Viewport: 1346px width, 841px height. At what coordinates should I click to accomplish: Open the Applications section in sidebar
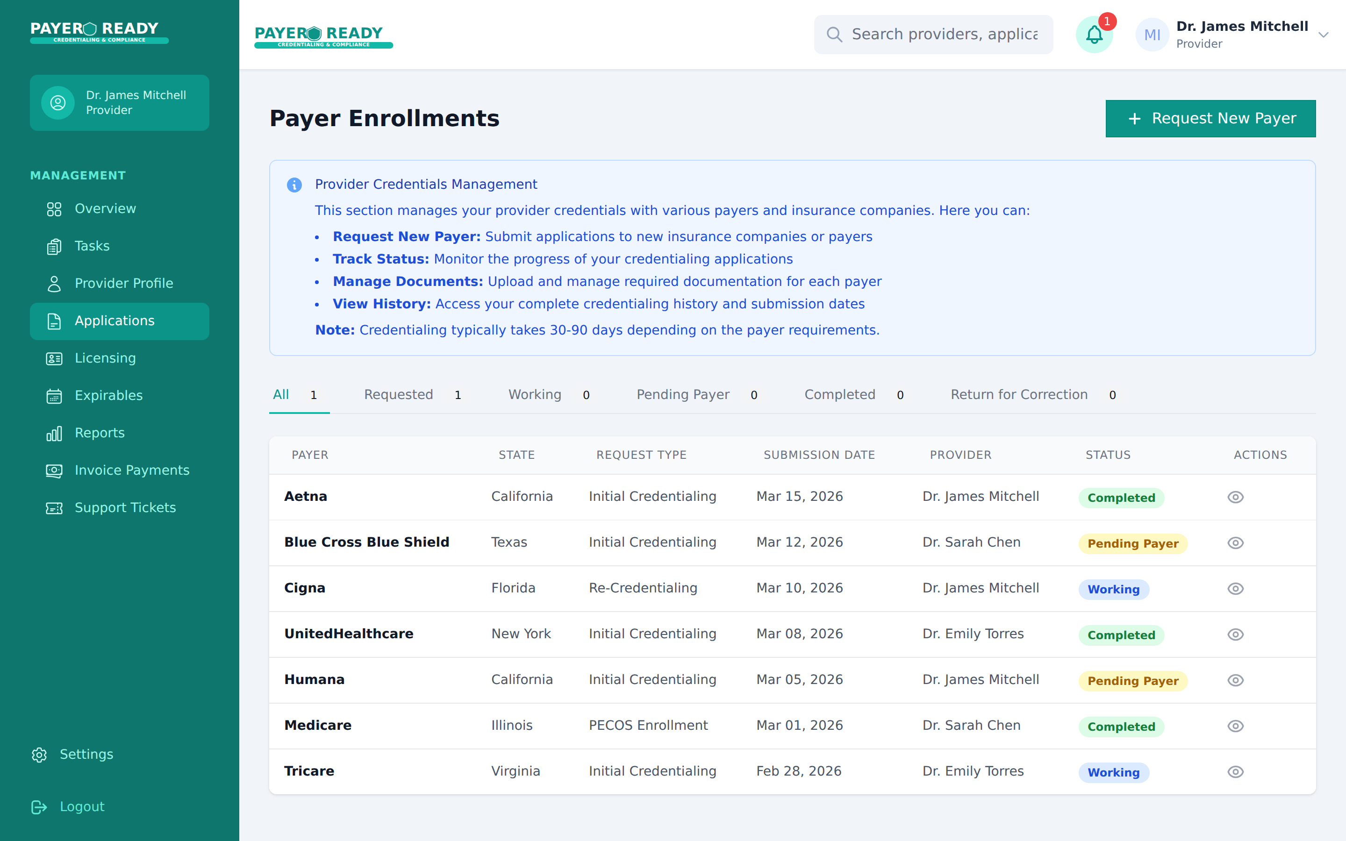click(x=114, y=321)
